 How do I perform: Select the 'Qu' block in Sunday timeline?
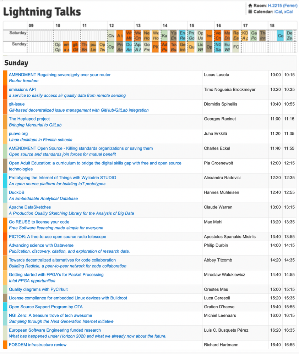191,47
